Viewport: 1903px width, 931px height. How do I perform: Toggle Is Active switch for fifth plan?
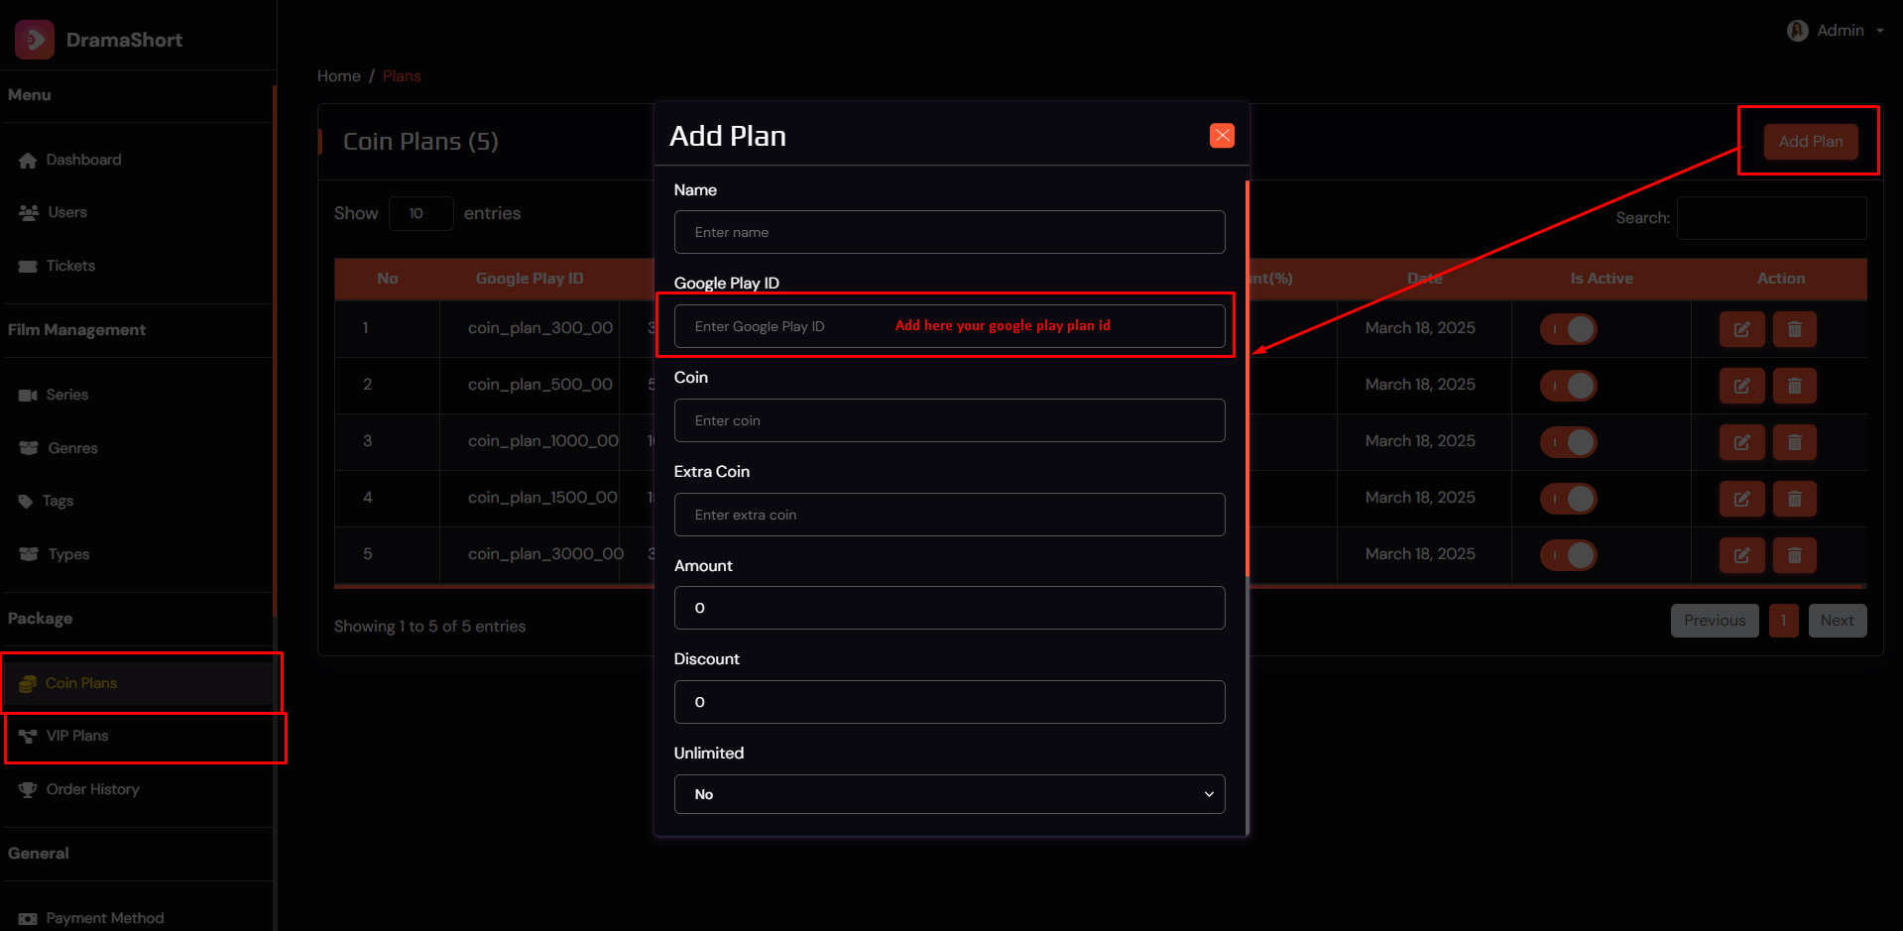pyautogui.click(x=1568, y=555)
